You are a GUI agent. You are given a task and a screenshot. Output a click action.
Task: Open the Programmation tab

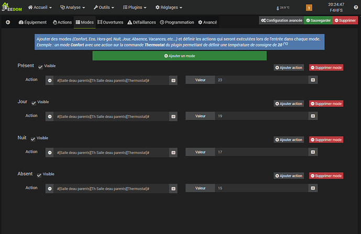coord(177,23)
